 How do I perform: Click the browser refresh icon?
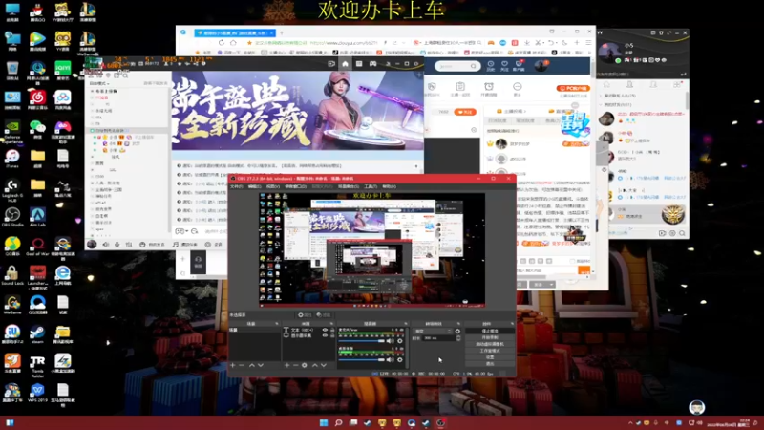pos(222,43)
